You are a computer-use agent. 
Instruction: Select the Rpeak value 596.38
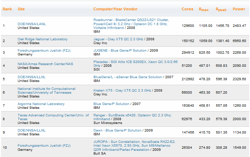coord(221,79)
